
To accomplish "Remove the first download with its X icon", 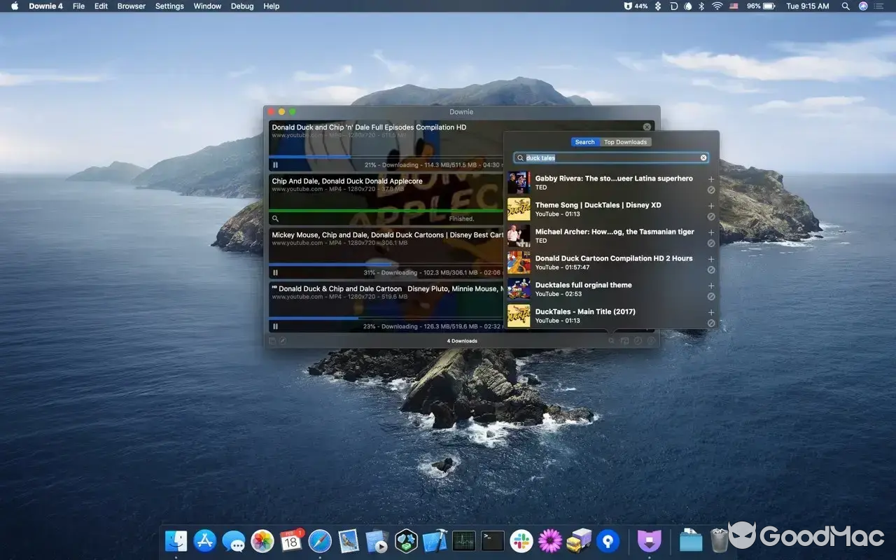I will click(647, 127).
